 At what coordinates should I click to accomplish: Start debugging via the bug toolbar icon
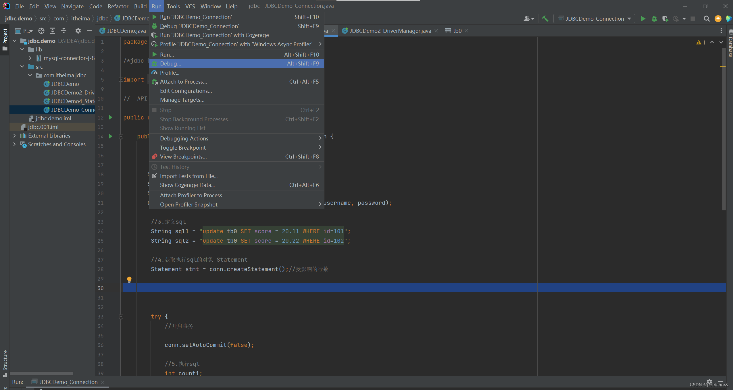pos(654,18)
